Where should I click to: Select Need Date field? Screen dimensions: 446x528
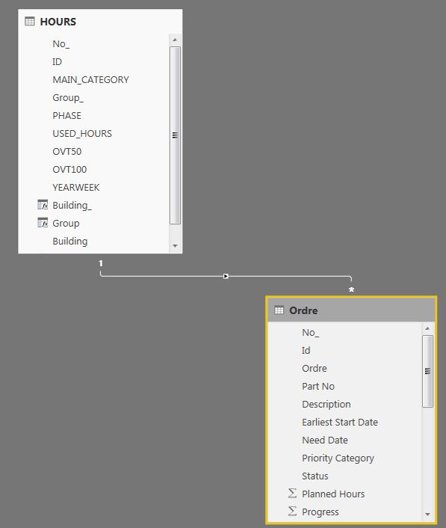[325, 440]
